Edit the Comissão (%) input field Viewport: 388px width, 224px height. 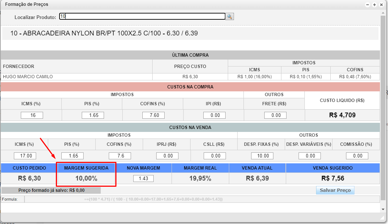pos(357,156)
